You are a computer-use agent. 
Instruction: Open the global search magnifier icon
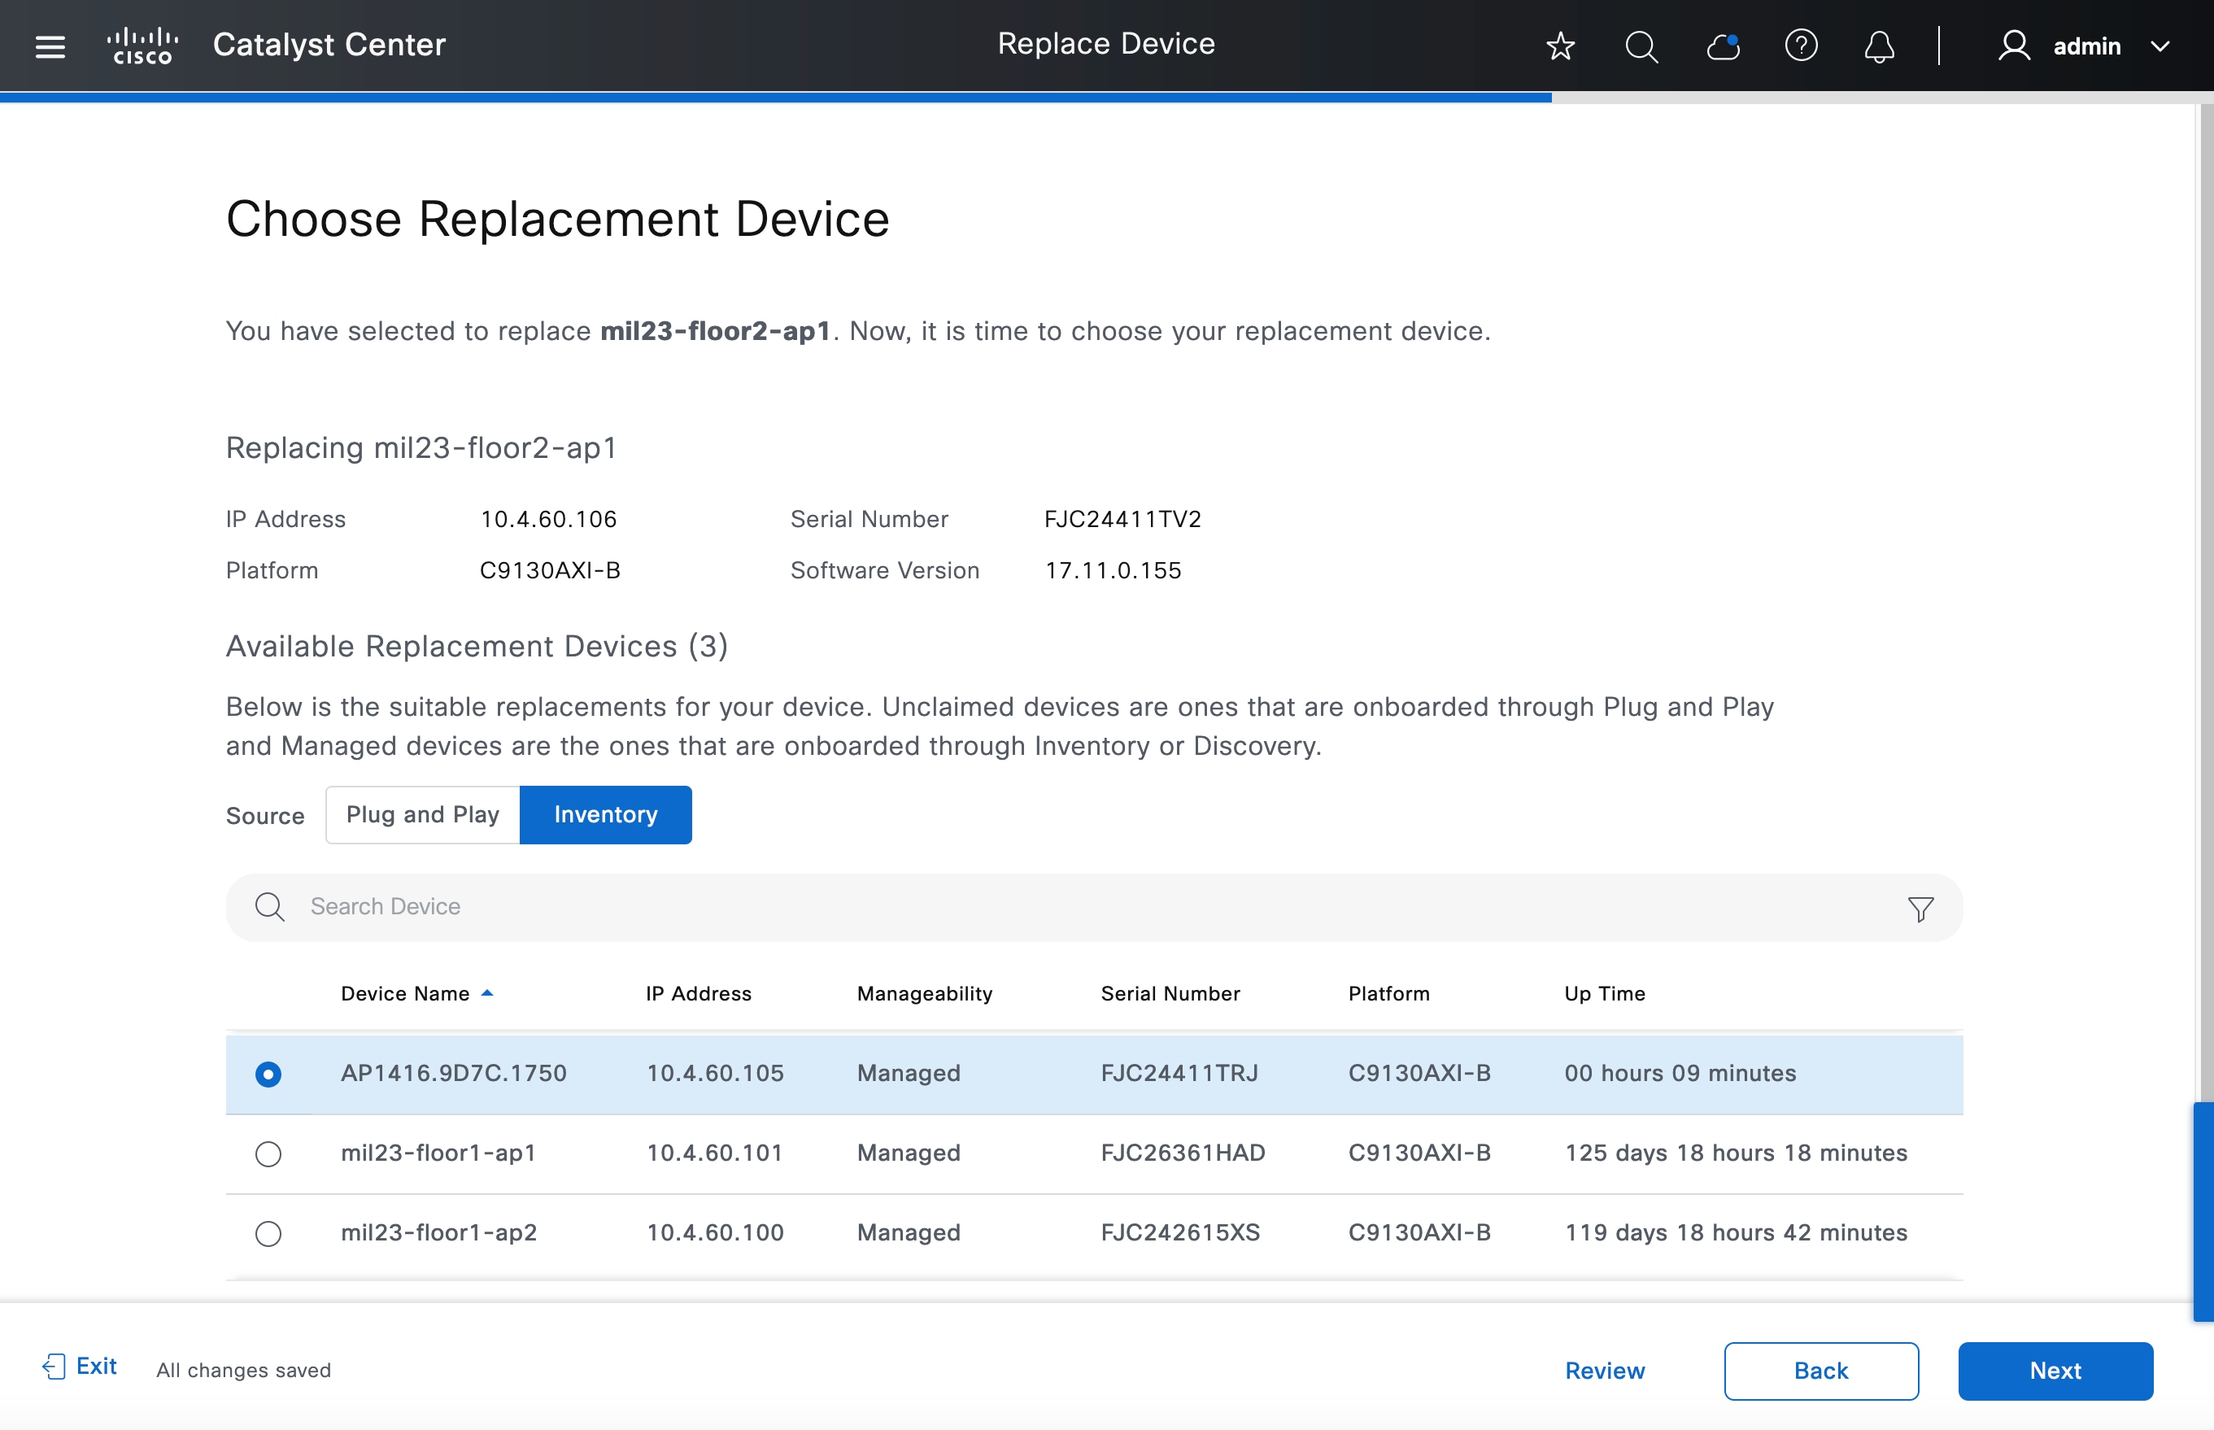pyautogui.click(x=1641, y=46)
